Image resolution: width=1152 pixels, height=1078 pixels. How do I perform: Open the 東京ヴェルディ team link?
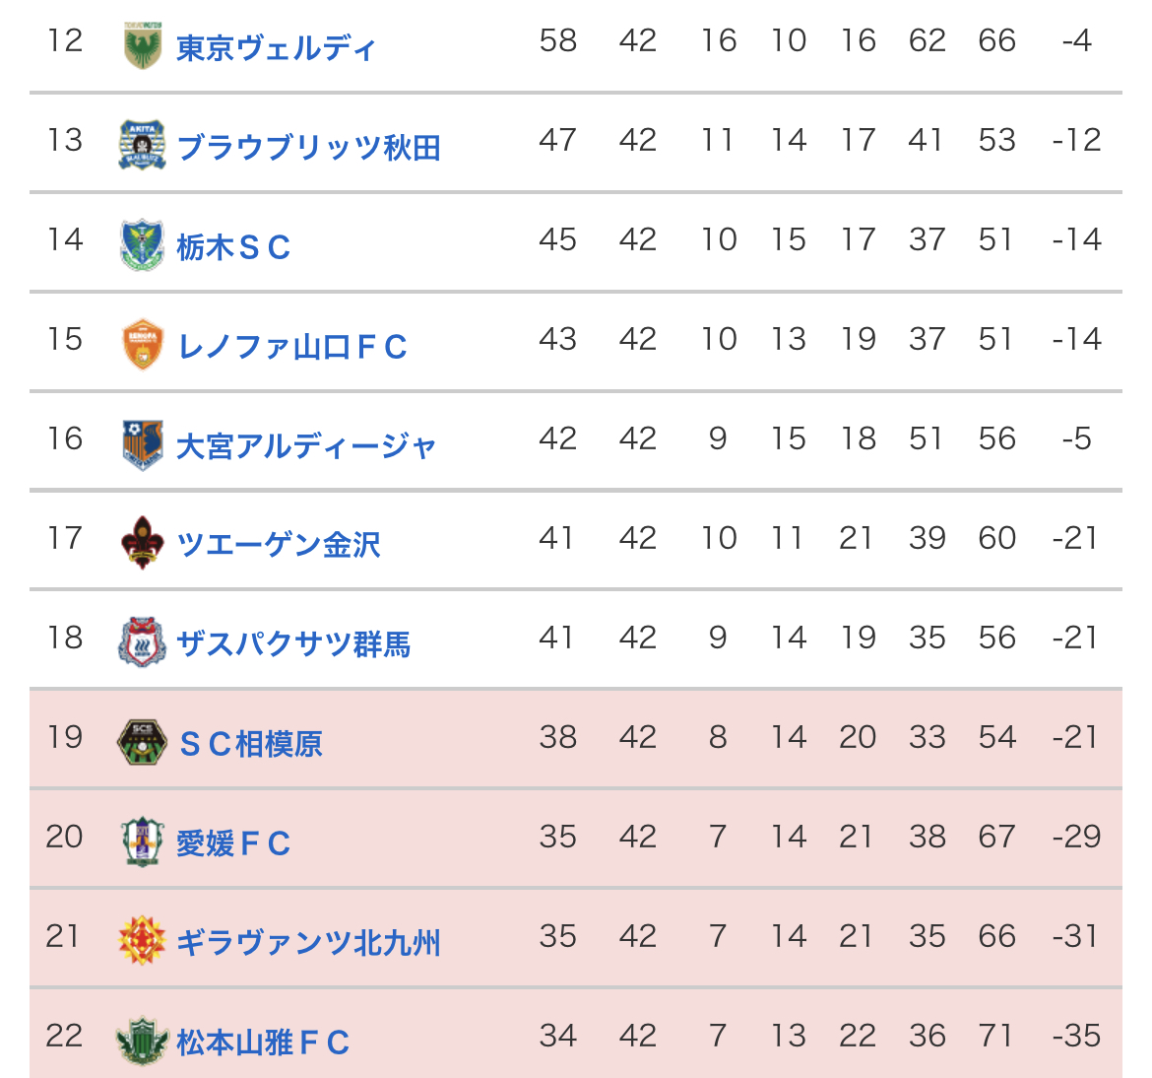(276, 47)
